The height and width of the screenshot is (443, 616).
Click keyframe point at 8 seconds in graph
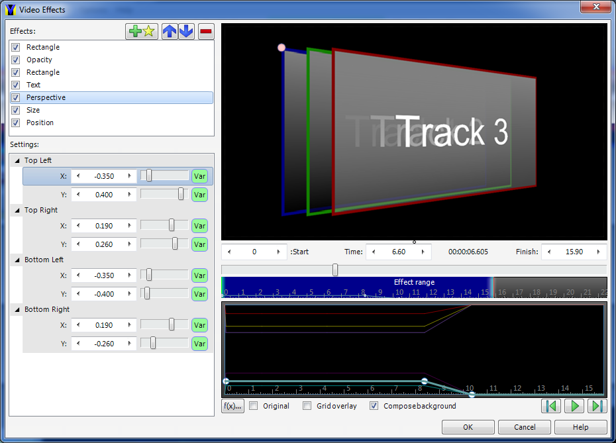[425, 381]
